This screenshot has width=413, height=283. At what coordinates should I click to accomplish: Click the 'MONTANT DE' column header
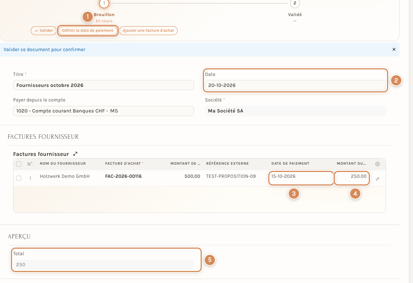185,164
